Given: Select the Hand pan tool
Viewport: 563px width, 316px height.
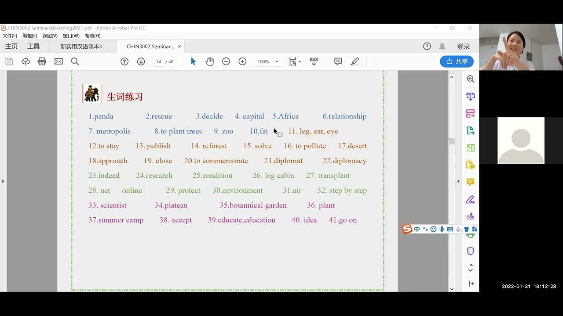Looking at the screenshot, I should (x=209, y=61).
